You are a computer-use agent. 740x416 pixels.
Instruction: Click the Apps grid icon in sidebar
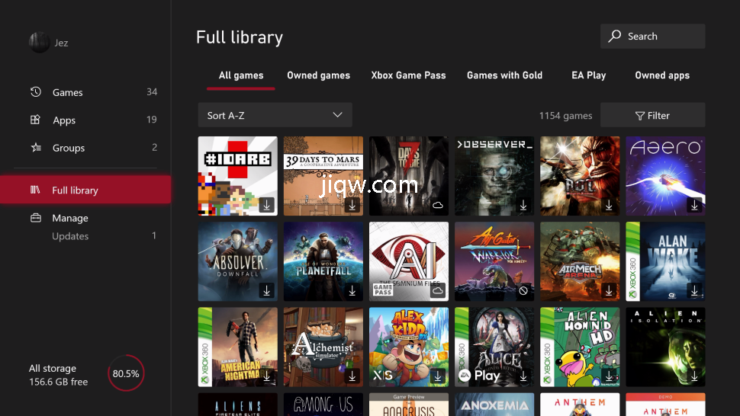pyautogui.click(x=35, y=120)
